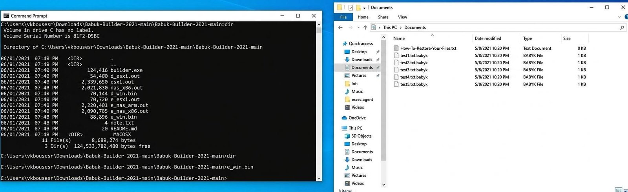Click the search magnifier icon in Explorer
Viewport: 628px width, 192px height.
pos(622,27)
